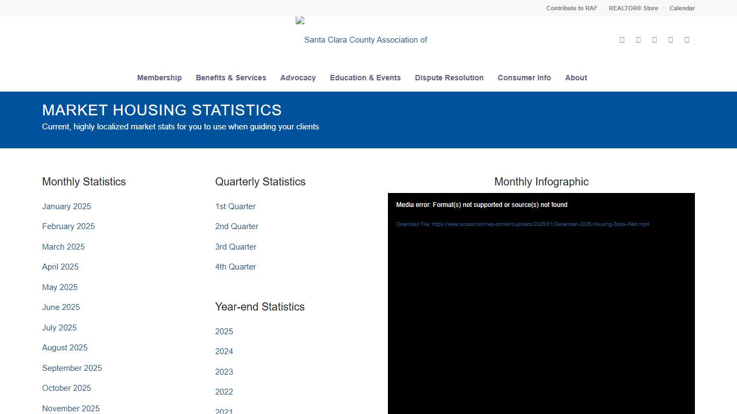This screenshot has height=414, width=737.
Task: Click the Santa Clara County Association logo
Action: [x=366, y=34]
